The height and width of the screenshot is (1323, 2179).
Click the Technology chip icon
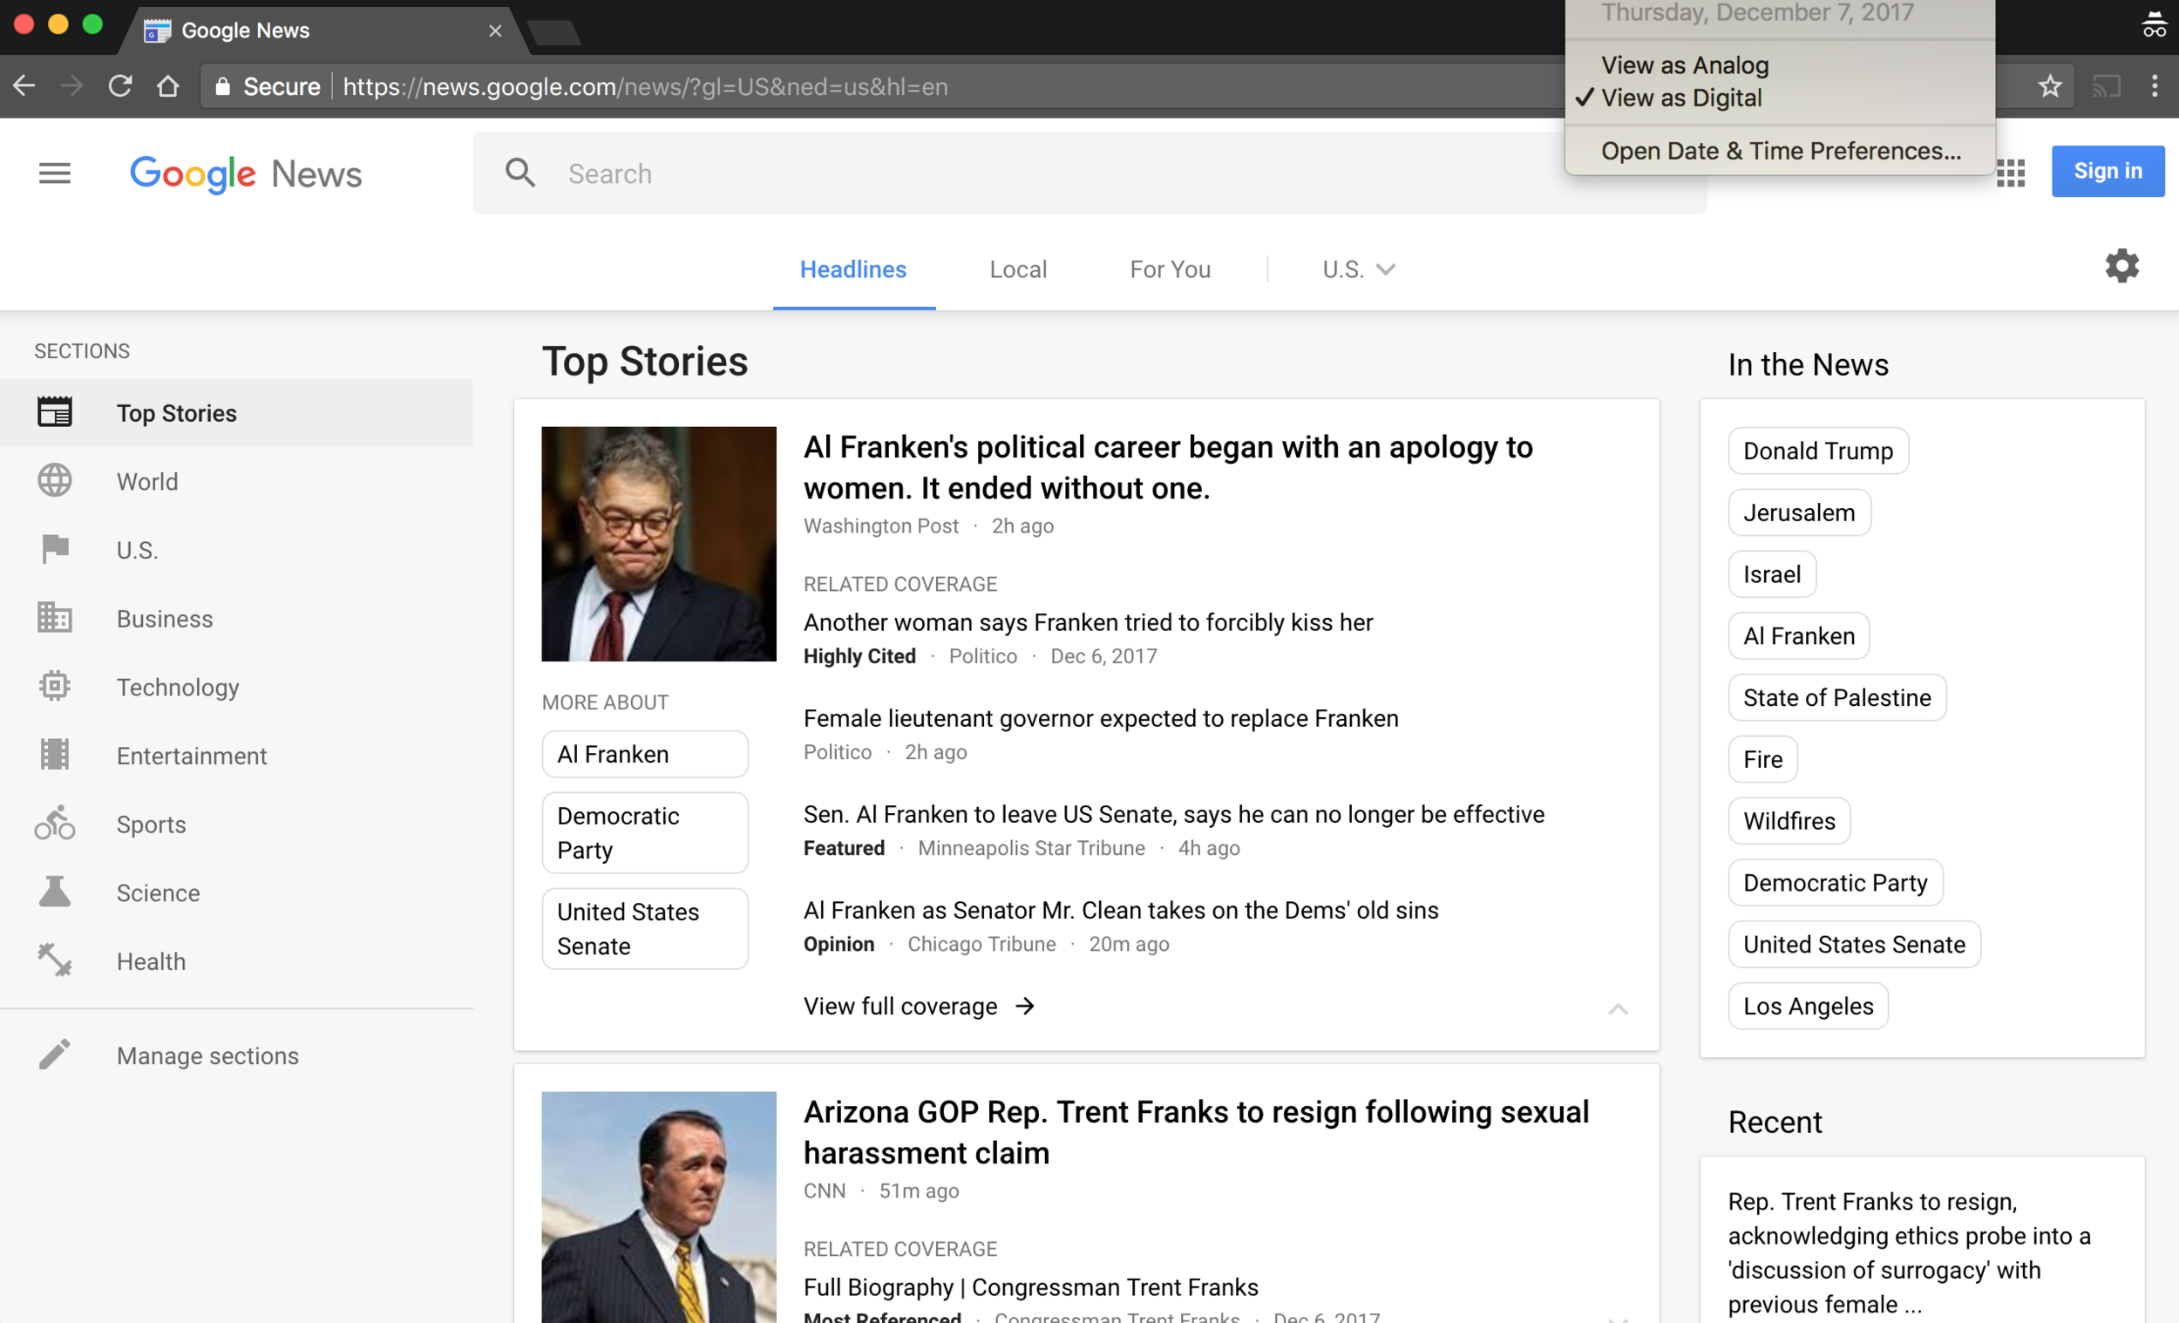pyautogui.click(x=55, y=686)
